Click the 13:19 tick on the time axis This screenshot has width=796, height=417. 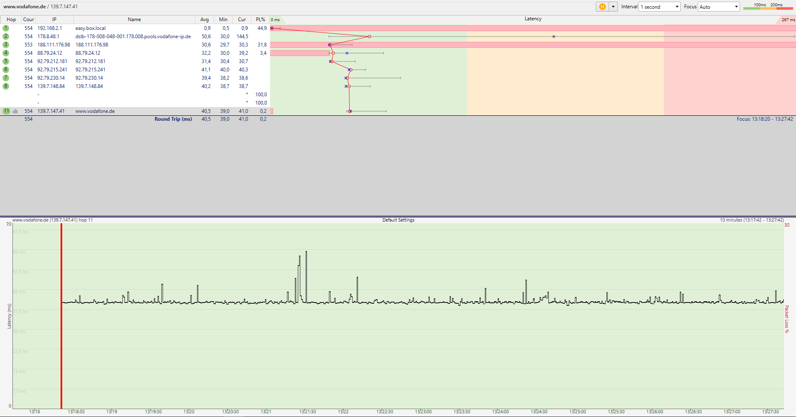112,412
